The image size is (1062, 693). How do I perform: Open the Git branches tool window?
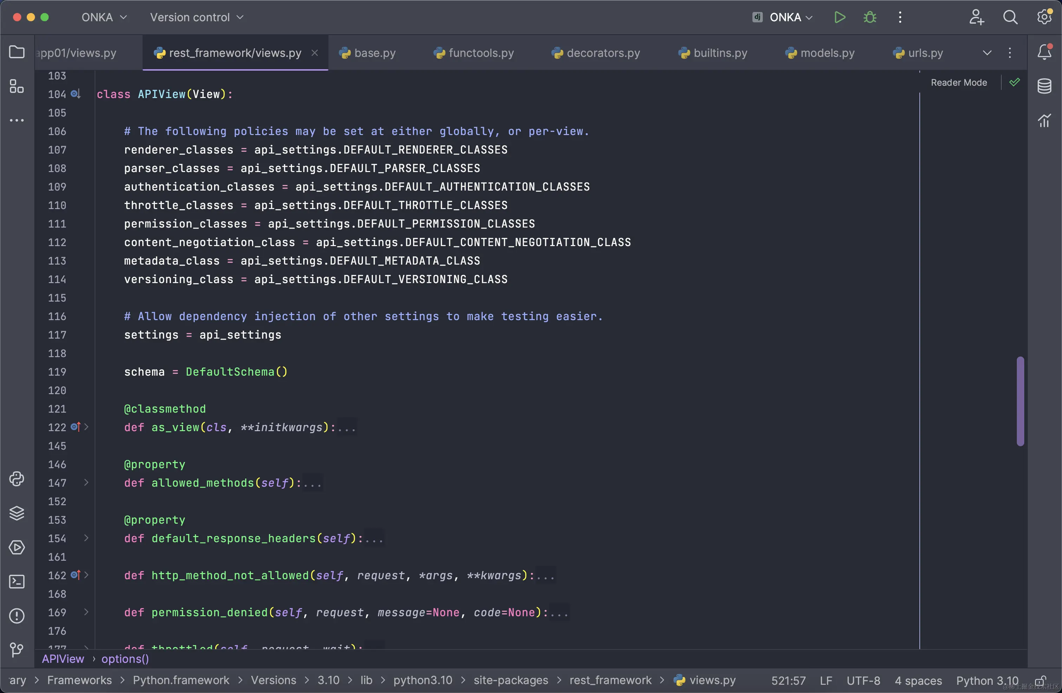click(17, 650)
